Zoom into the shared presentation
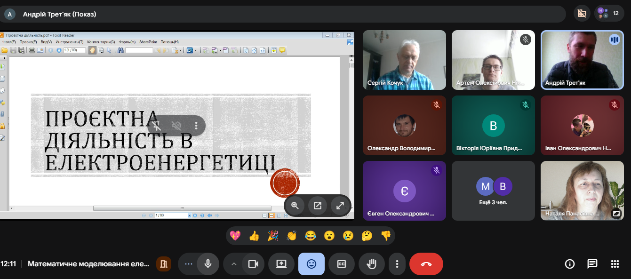This screenshot has height=279, width=631. pyautogui.click(x=295, y=205)
